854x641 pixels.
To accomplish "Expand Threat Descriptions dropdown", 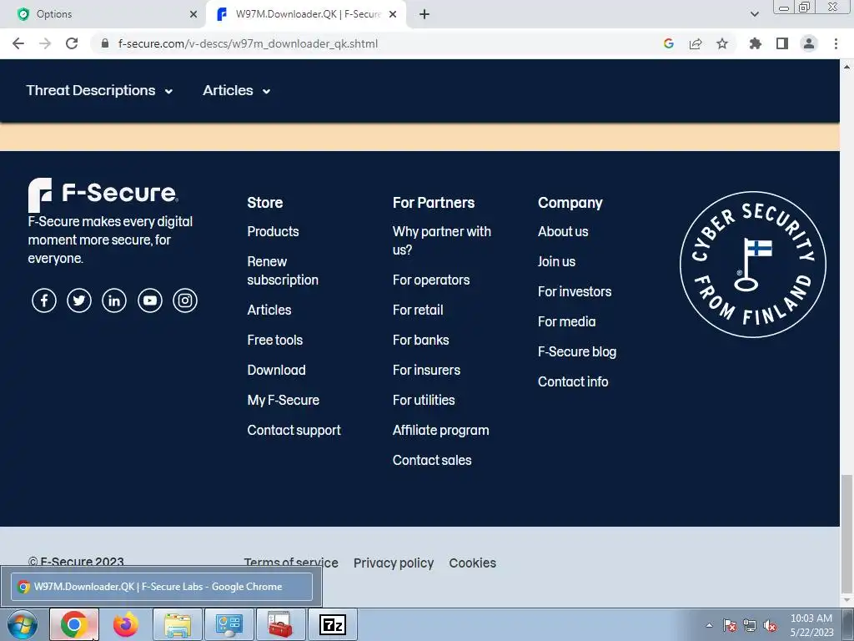I will (x=100, y=90).
